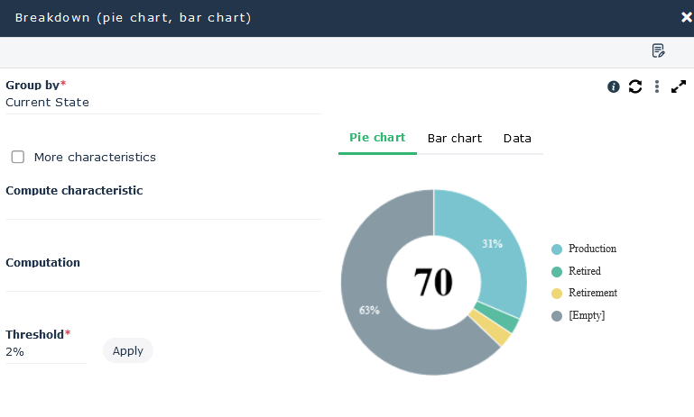
Task: Toggle the Retirement legend entry
Action: tap(592, 294)
